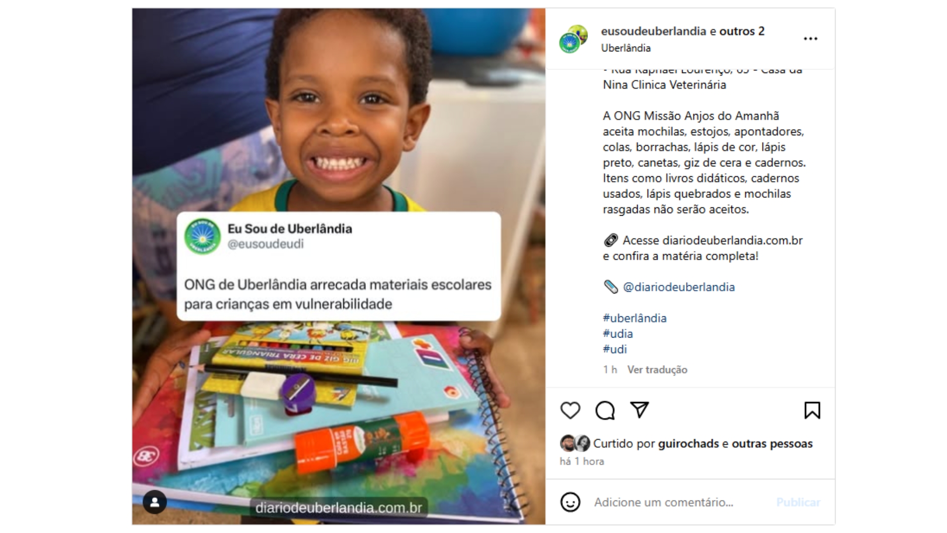The image size is (947, 533).
Task: Open the #uberlândia hashtag
Action: point(634,318)
